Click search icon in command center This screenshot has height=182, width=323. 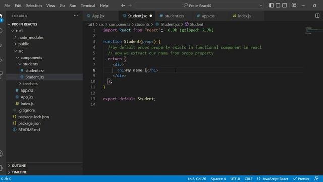pyautogui.click(x=186, y=5)
